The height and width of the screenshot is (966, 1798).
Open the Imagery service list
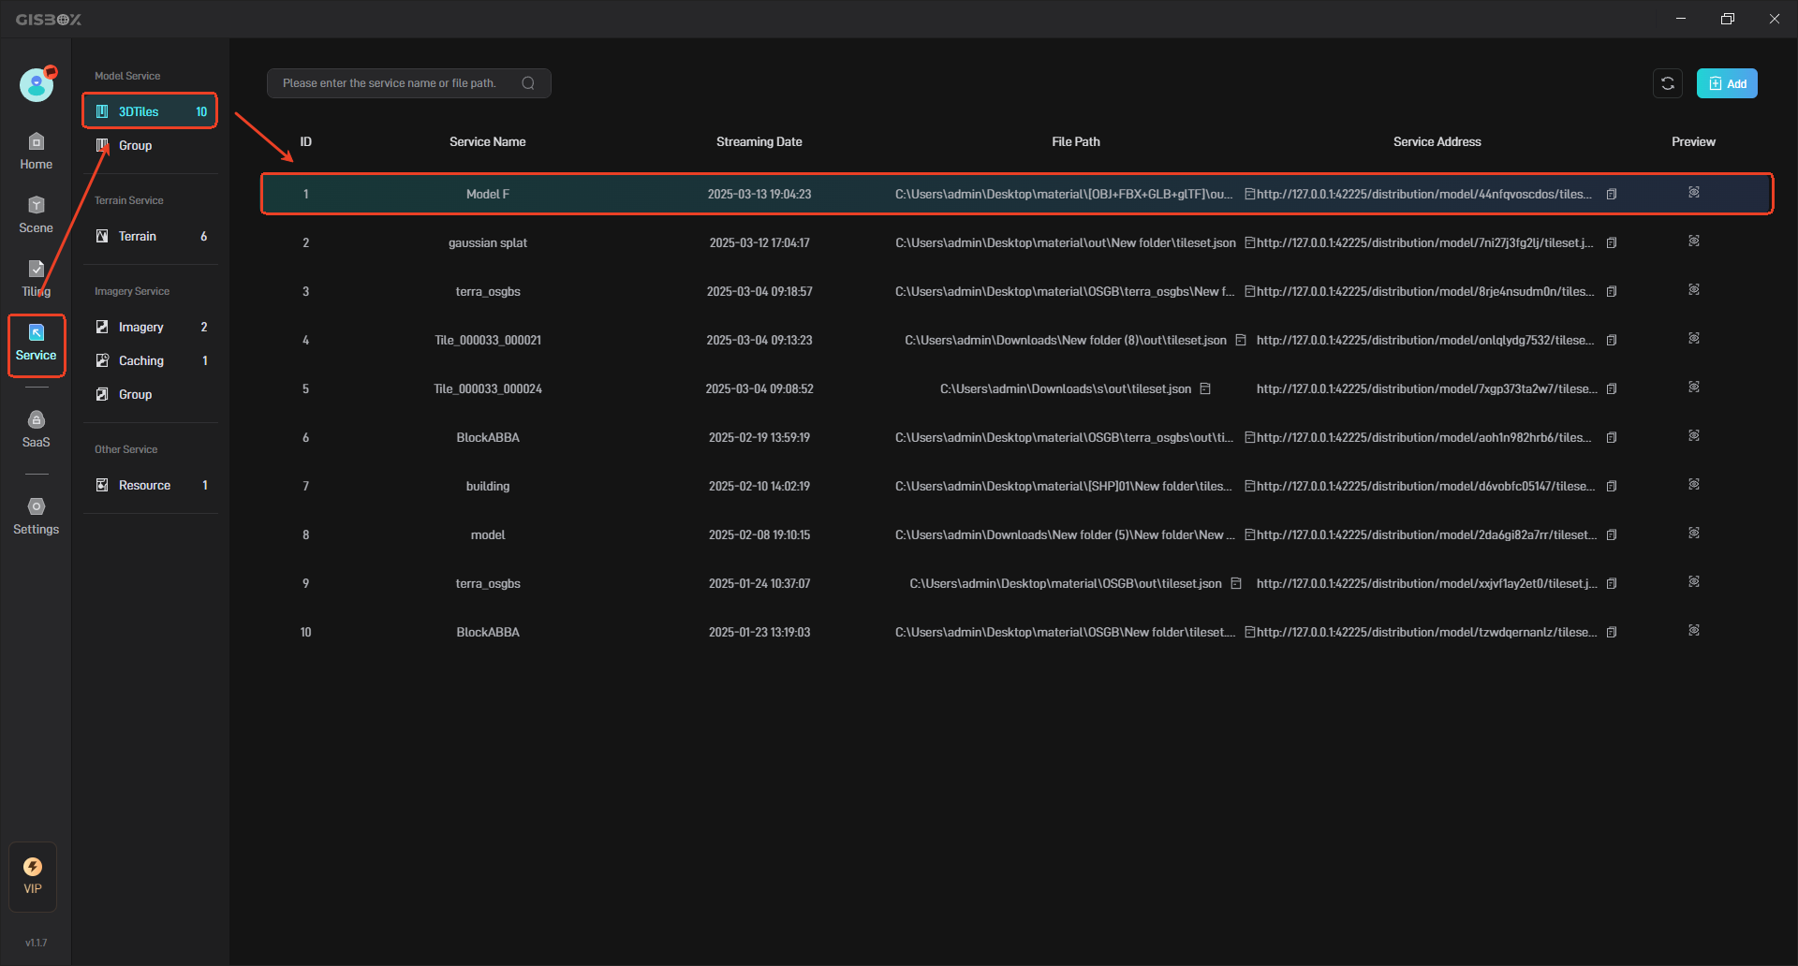(x=150, y=327)
